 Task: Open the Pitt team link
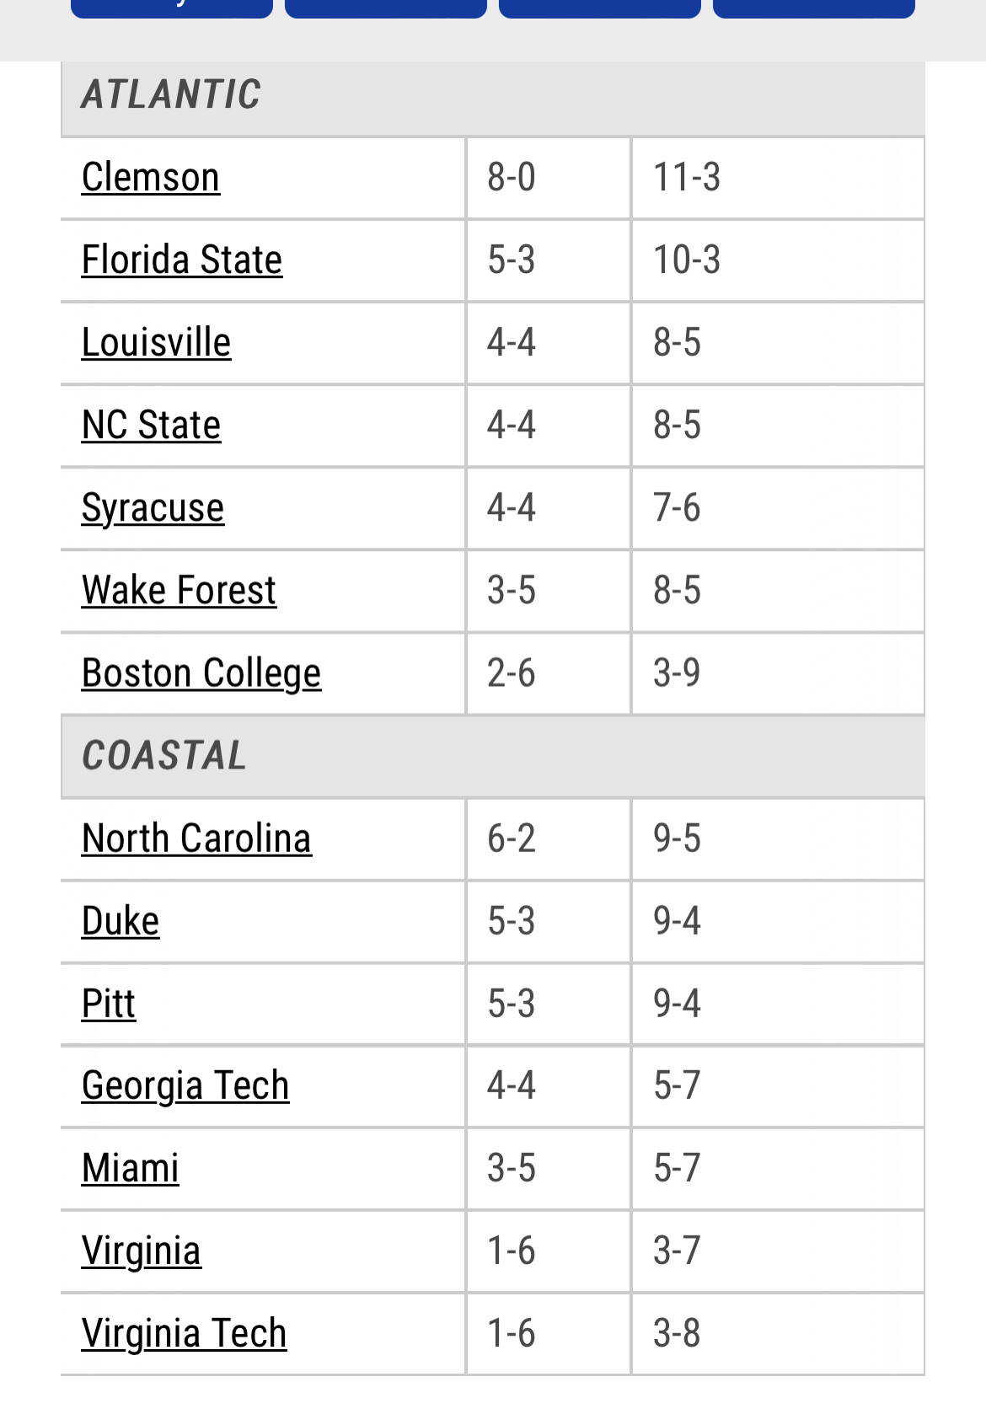tap(109, 1004)
